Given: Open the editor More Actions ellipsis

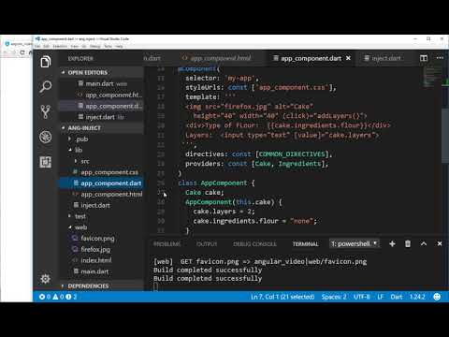Looking at the screenshot, I should coord(440,58).
